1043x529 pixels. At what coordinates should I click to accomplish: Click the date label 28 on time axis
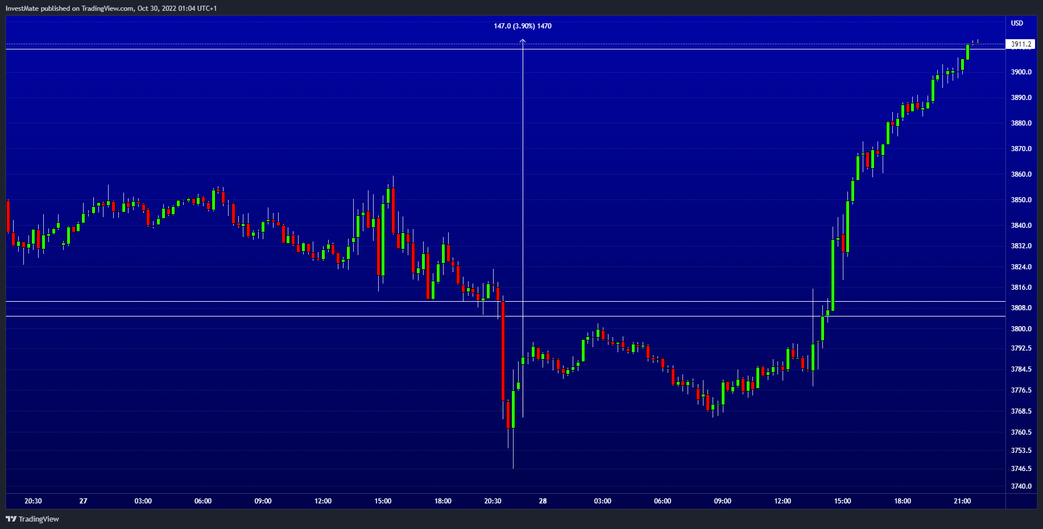point(543,501)
